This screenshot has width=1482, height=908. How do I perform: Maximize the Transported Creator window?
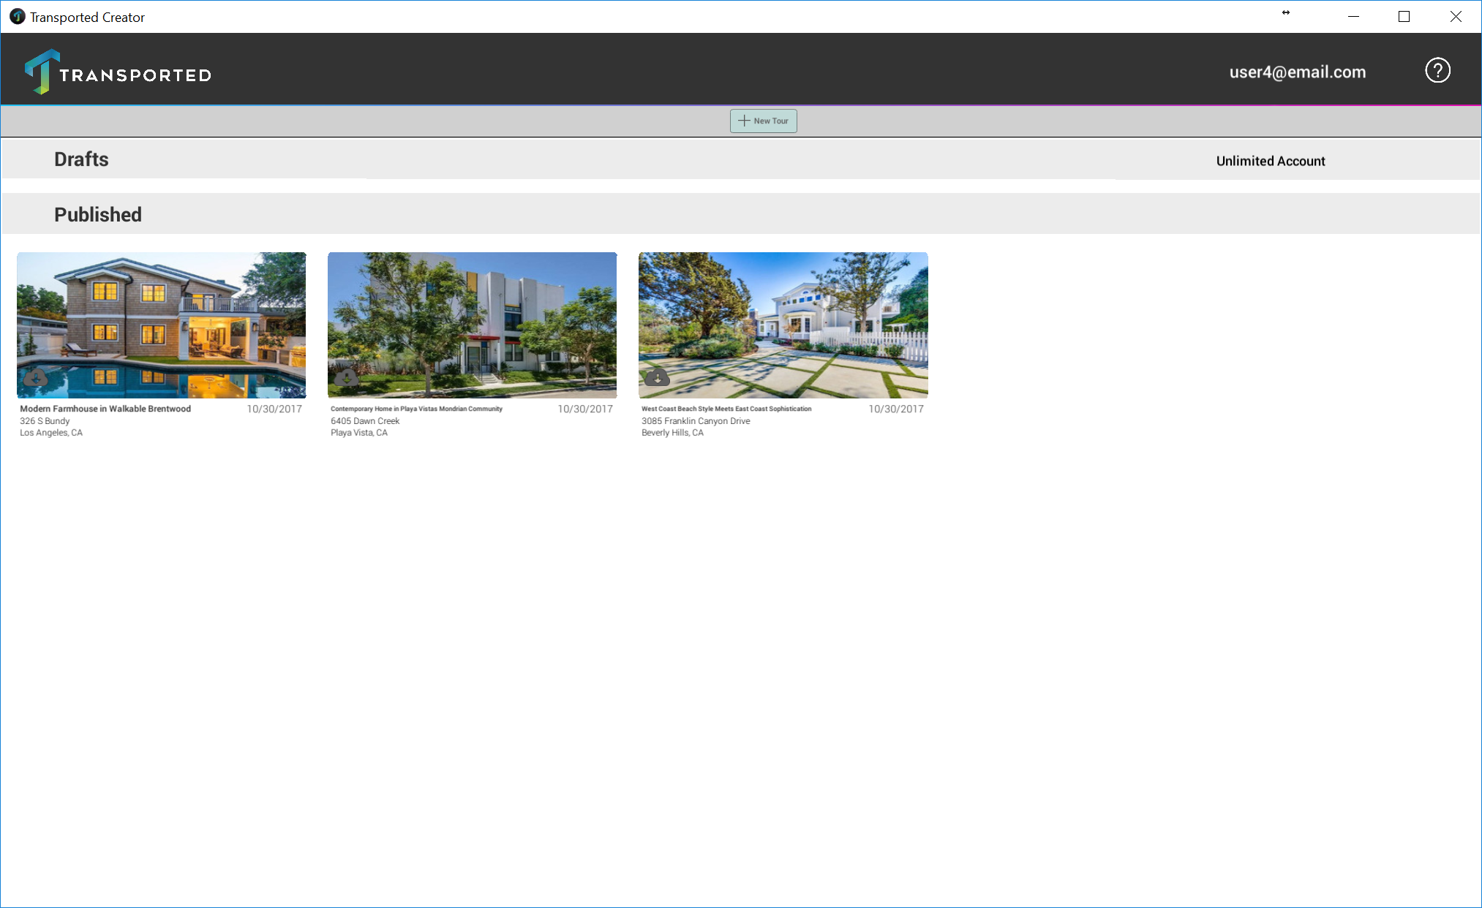click(1404, 17)
